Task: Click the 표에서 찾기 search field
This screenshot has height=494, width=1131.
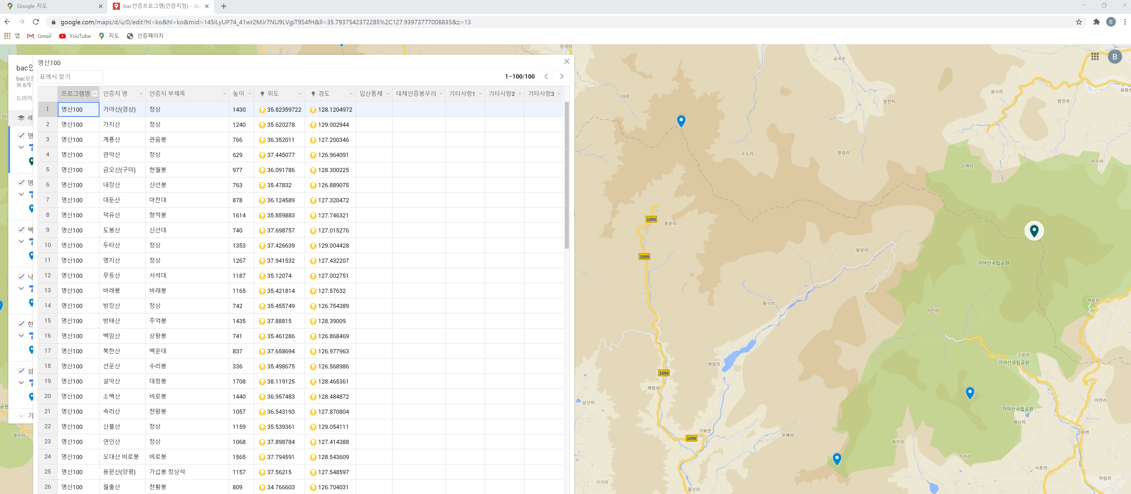Action: click(70, 76)
